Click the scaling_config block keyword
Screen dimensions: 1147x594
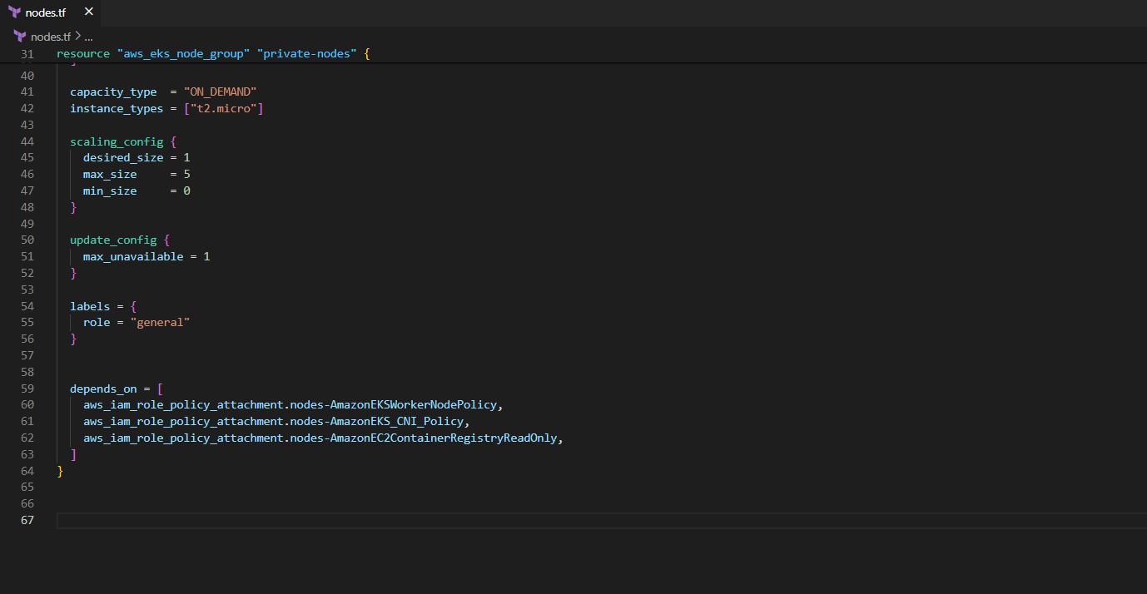pos(116,141)
